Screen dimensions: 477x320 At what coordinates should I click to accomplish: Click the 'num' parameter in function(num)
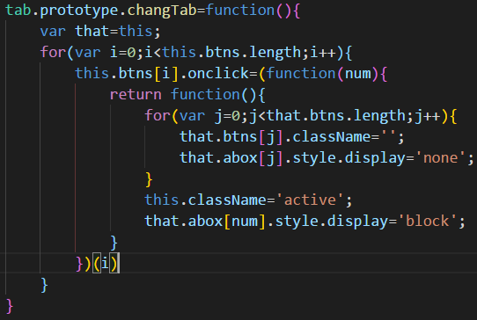(357, 74)
